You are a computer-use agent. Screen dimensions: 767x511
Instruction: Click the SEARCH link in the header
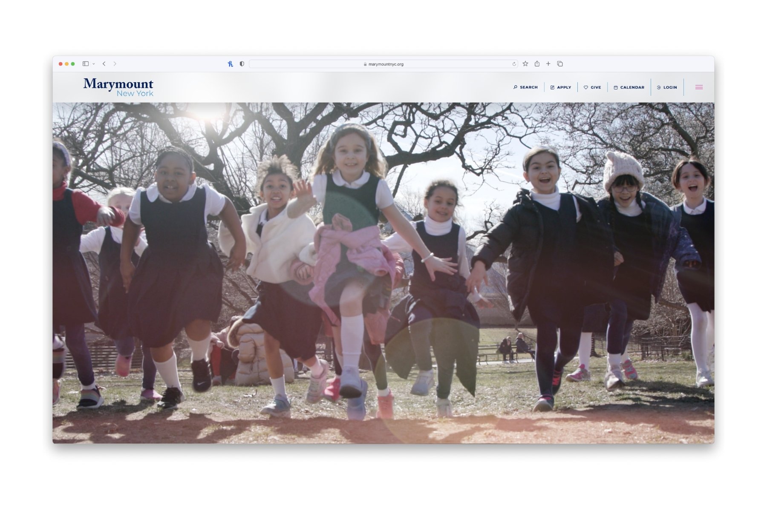525,87
